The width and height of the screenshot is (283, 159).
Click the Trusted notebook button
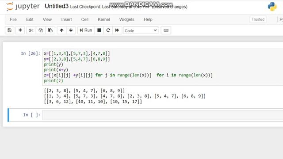258,19
